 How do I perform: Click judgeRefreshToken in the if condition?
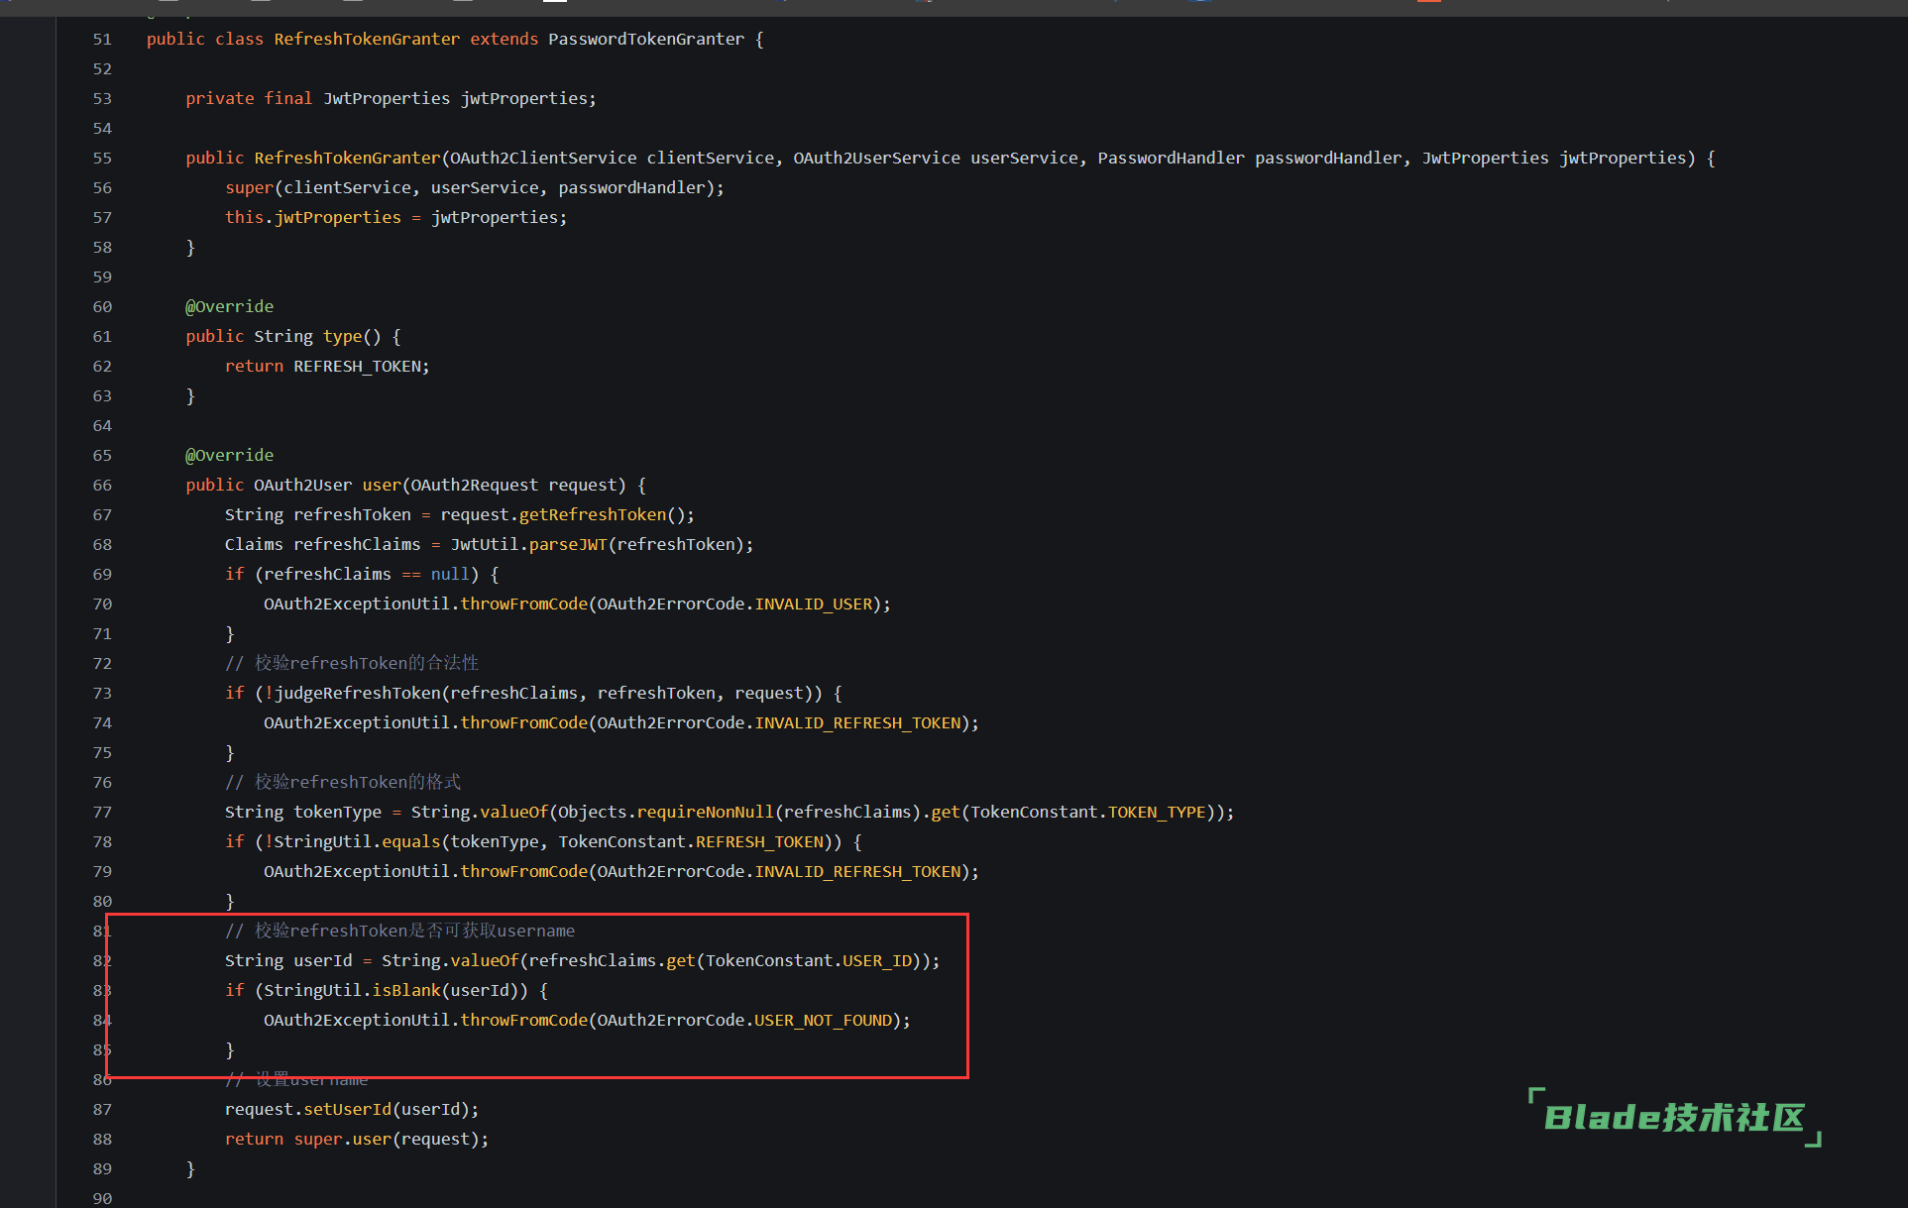coord(357,694)
